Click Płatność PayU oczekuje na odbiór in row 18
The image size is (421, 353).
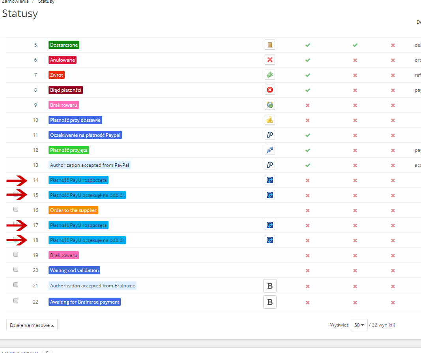(x=87, y=240)
